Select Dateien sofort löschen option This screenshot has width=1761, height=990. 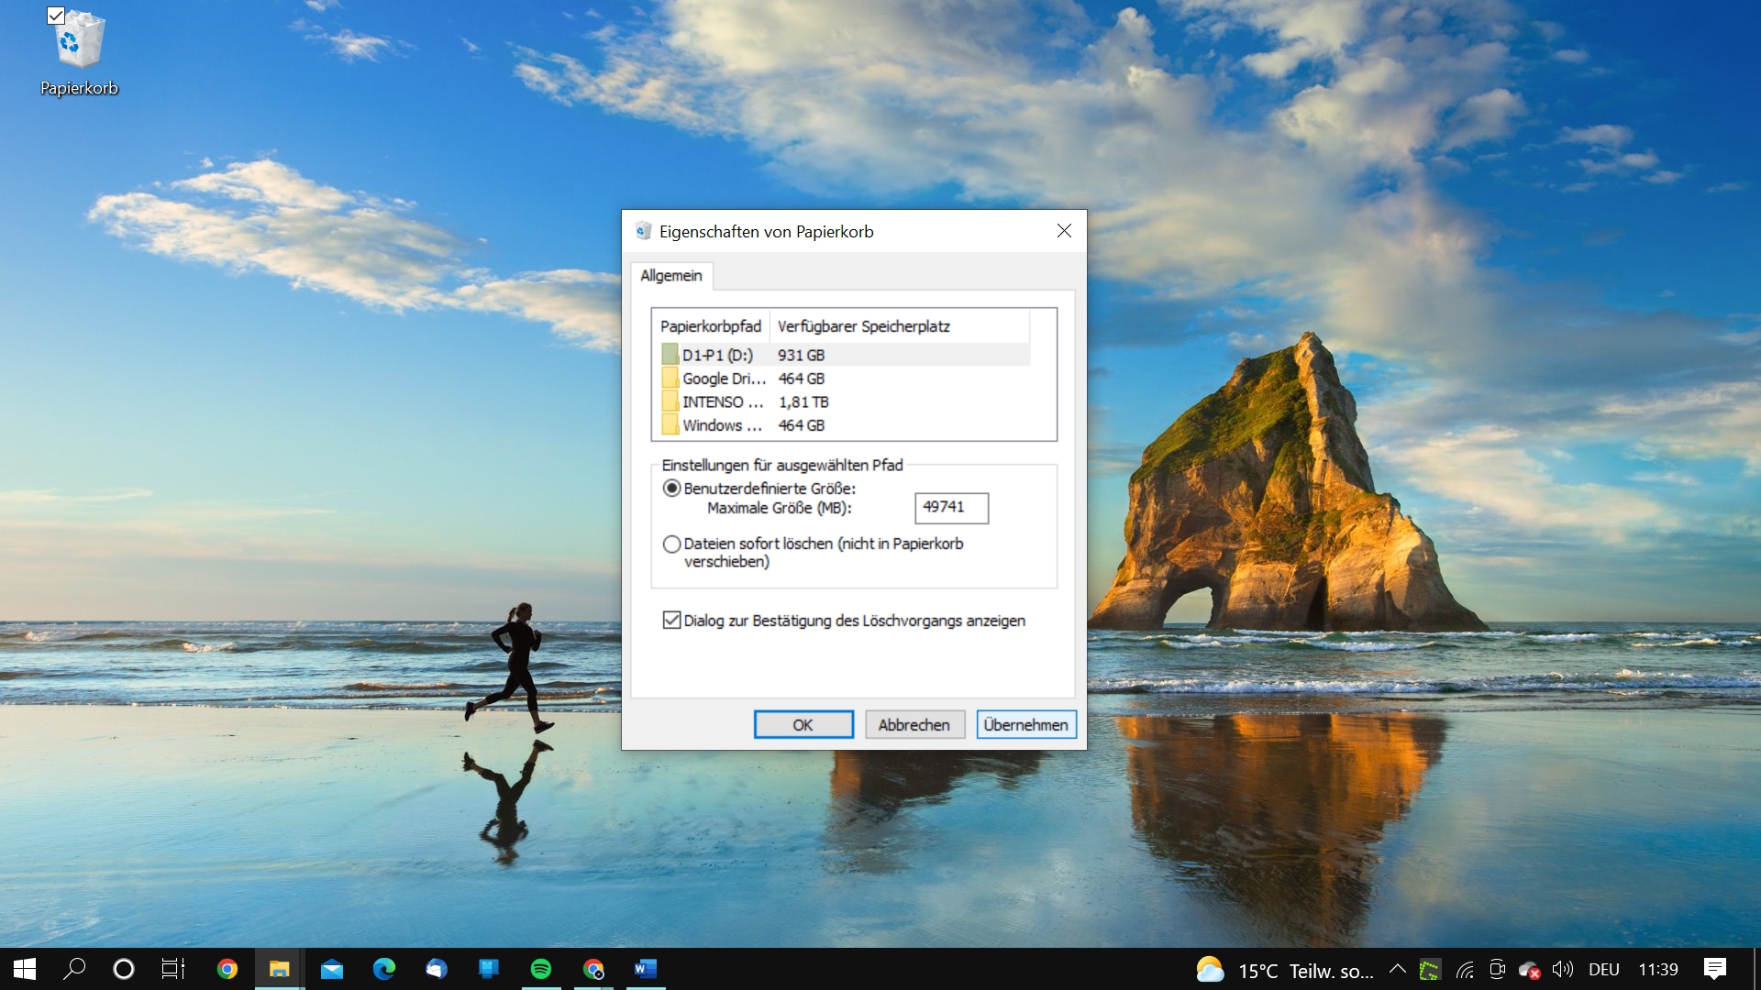(x=671, y=544)
